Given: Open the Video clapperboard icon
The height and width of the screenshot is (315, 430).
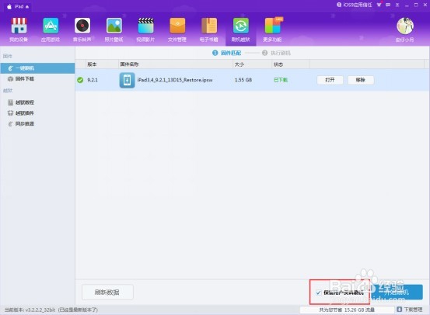Looking at the screenshot, I should click(x=145, y=26).
